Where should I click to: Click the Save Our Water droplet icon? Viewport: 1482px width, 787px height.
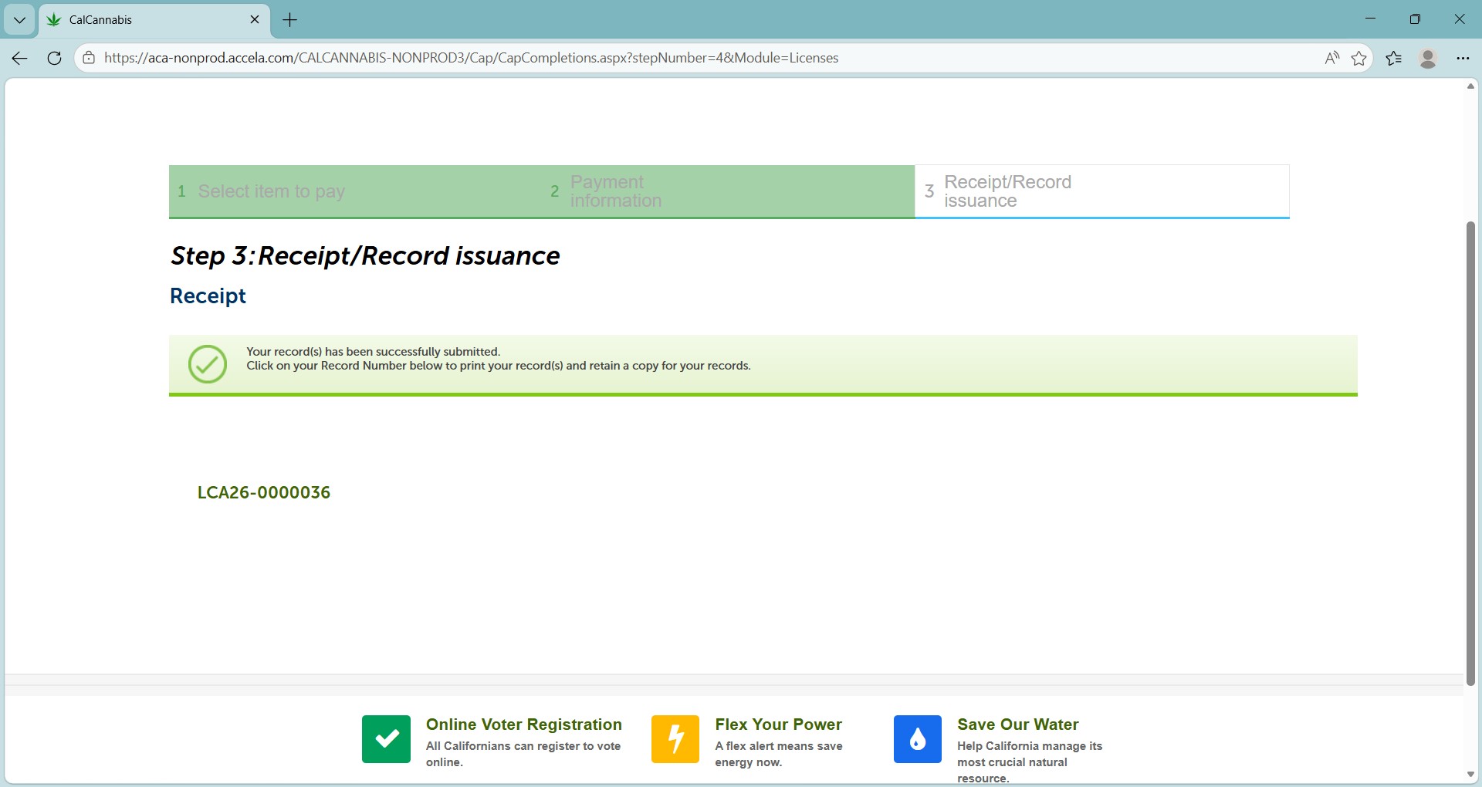coord(918,739)
